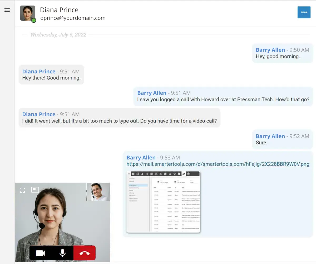Click the 'Wednesday, July 6, 2022' date separator
This screenshot has width=316, height=264.
[58, 35]
